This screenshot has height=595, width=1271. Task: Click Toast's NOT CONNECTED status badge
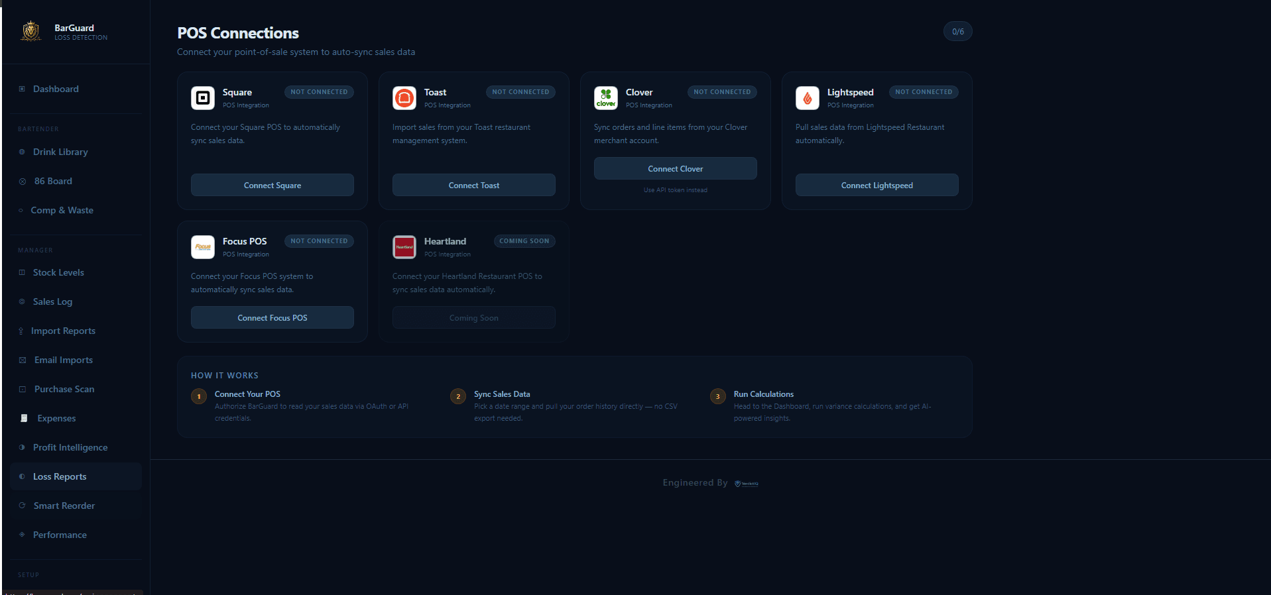(x=520, y=92)
